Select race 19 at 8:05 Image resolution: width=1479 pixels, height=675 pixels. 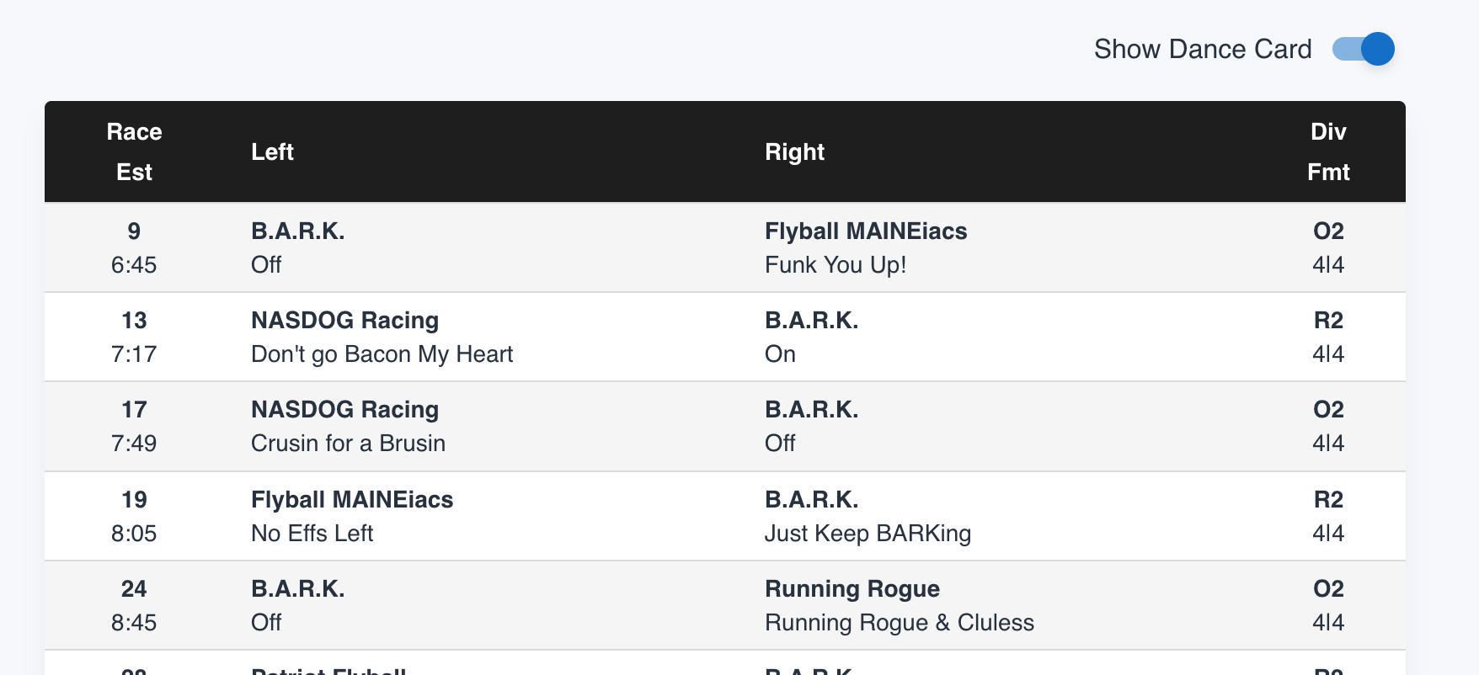coord(134,516)
